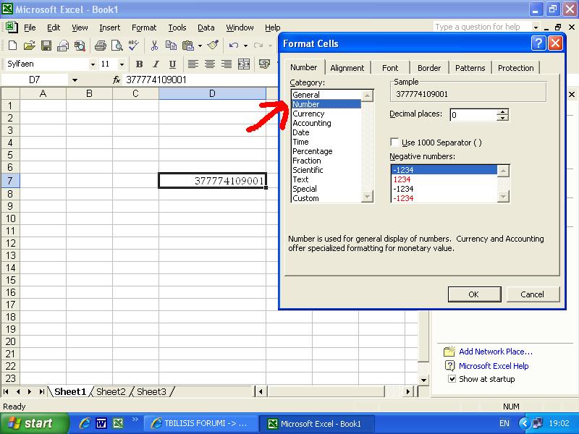This screenshot has height=434, width=579.
Task: Click Cancel in Format Cells dialog
Action: click(533, 294)
